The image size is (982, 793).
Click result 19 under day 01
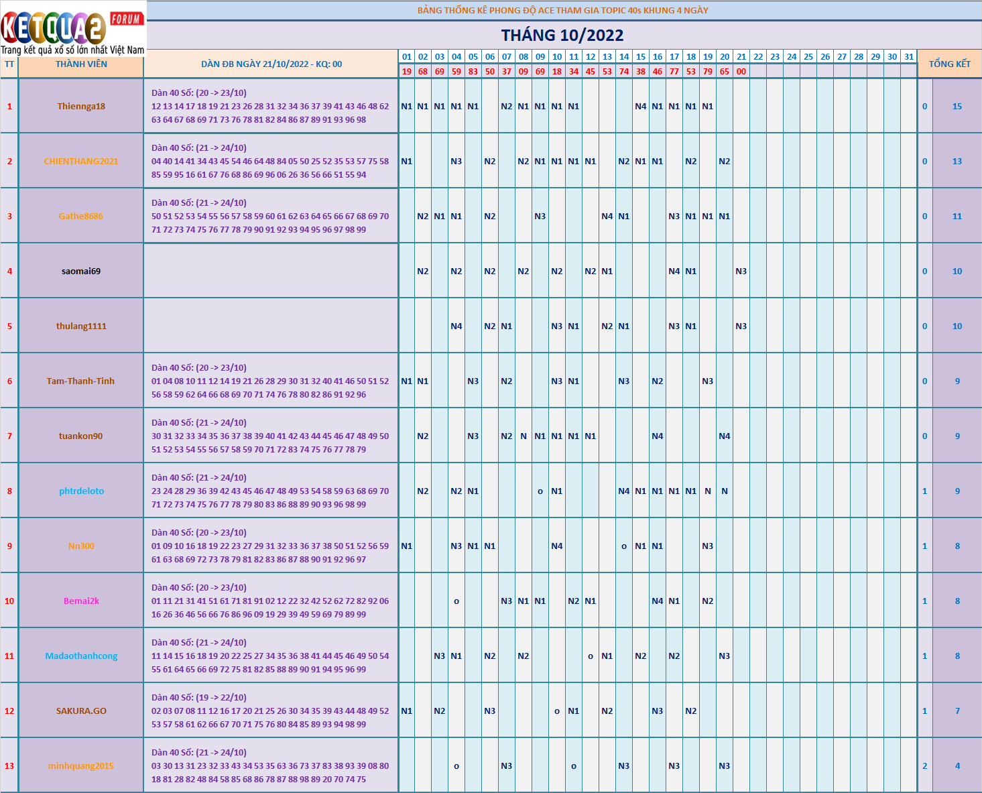pos(407,71)
